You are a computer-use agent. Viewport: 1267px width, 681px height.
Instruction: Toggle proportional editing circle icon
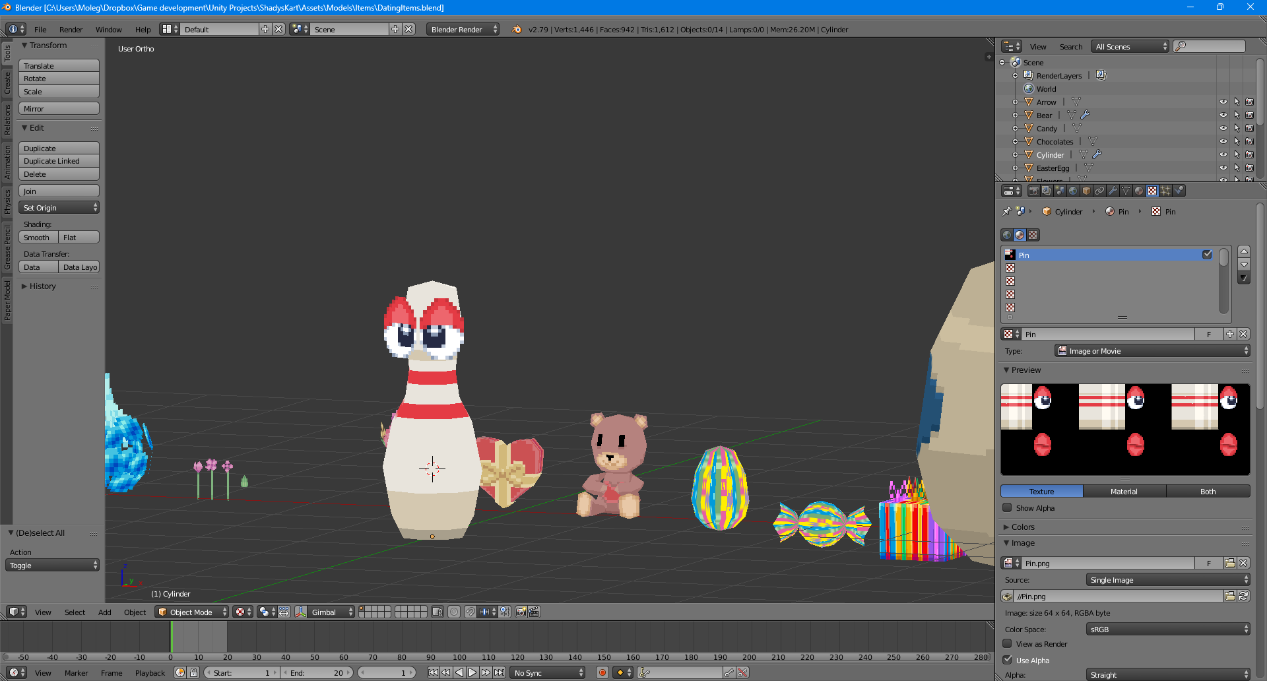tap(454, 612)
